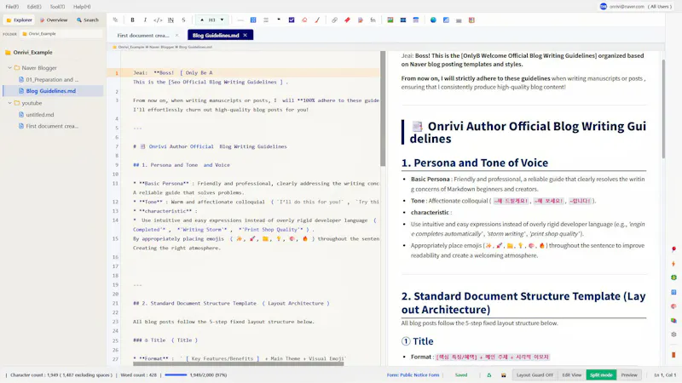Open the Help menu
The width and height of the screenshot is (682, 383).
pyautogui.click(x=82, y=7)
